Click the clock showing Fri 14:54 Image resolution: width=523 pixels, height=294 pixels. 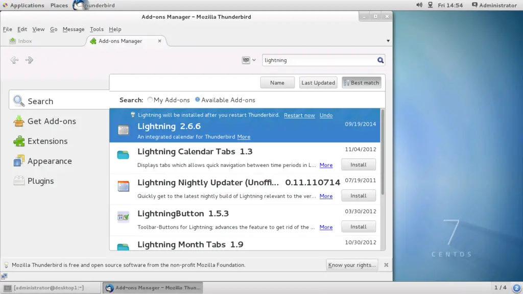click(450, 5)
